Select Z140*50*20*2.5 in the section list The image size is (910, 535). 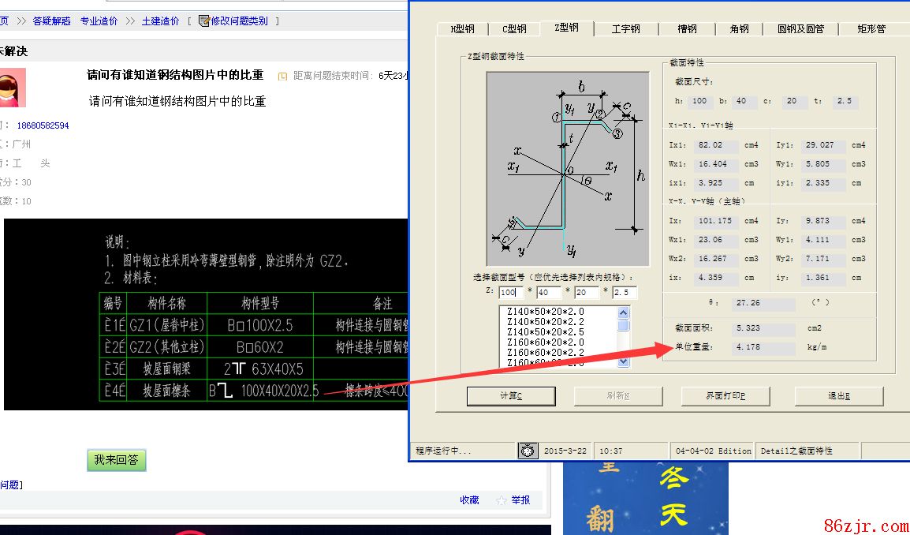click(557, 332)
